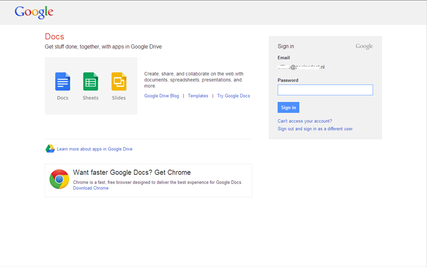Click the Sheets label under green icon
Screen dimensions: 427x267
point(91,98)
